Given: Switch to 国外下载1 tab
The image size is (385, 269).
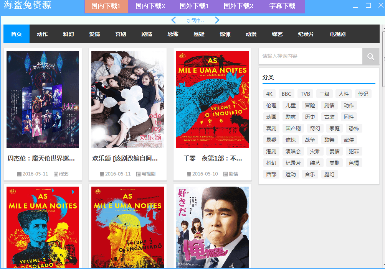Looking at the screenshot, I should tap(194, 6).
